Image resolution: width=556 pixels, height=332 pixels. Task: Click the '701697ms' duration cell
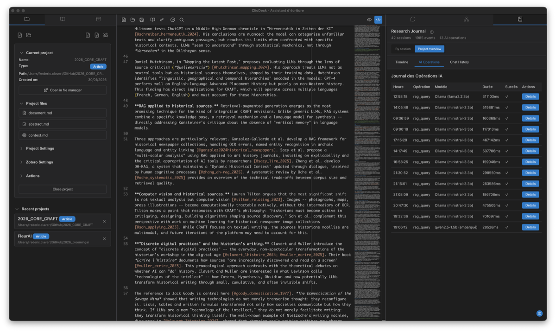click(491, 217)
